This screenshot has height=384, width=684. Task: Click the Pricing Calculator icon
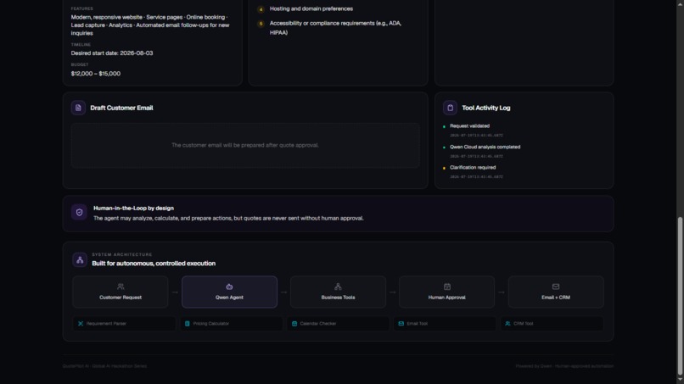click(x=188, y=324)
